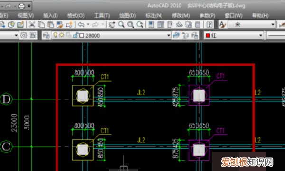Open the Tool Palettes window
The image size is (285, 171).
pos(170,24)
